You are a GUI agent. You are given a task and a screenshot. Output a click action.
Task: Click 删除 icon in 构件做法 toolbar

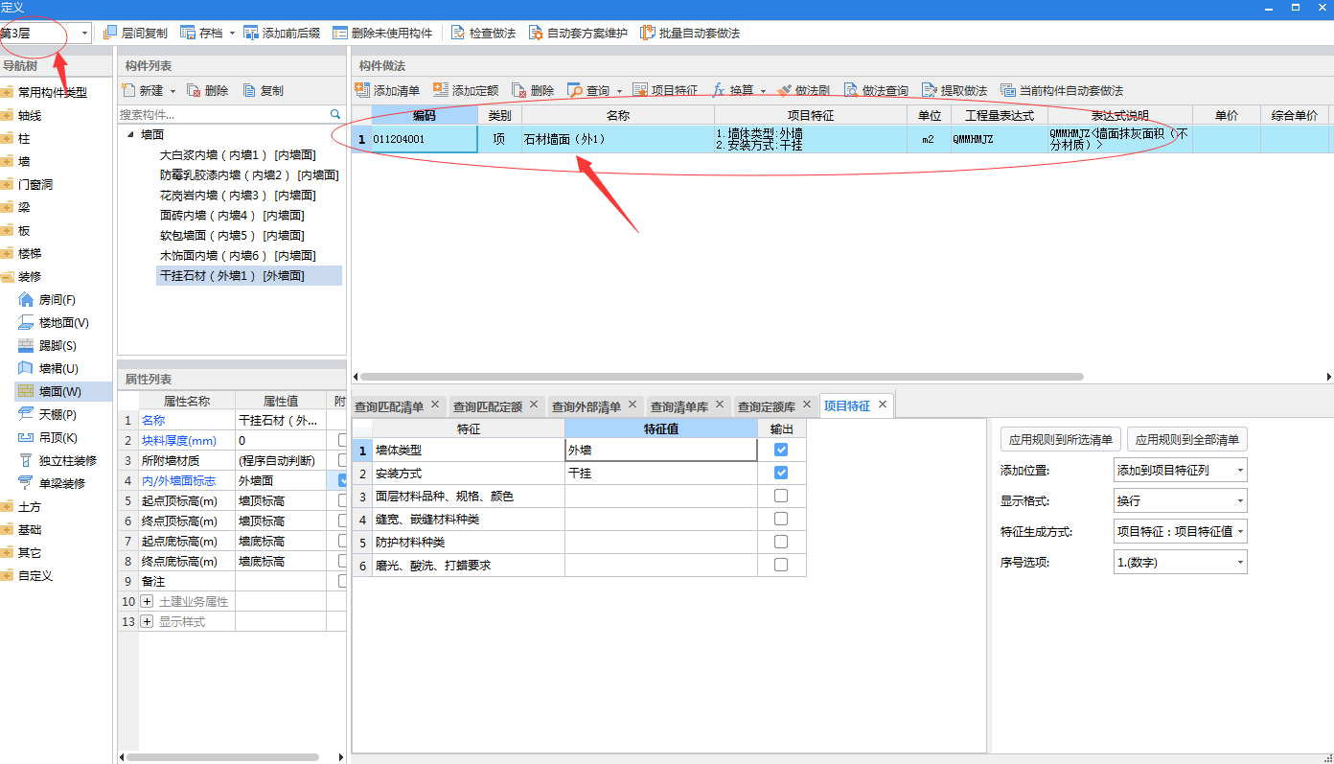tap(518, 90)
